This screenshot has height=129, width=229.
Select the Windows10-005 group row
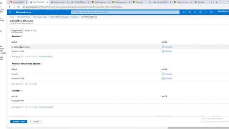click(120, 78)
